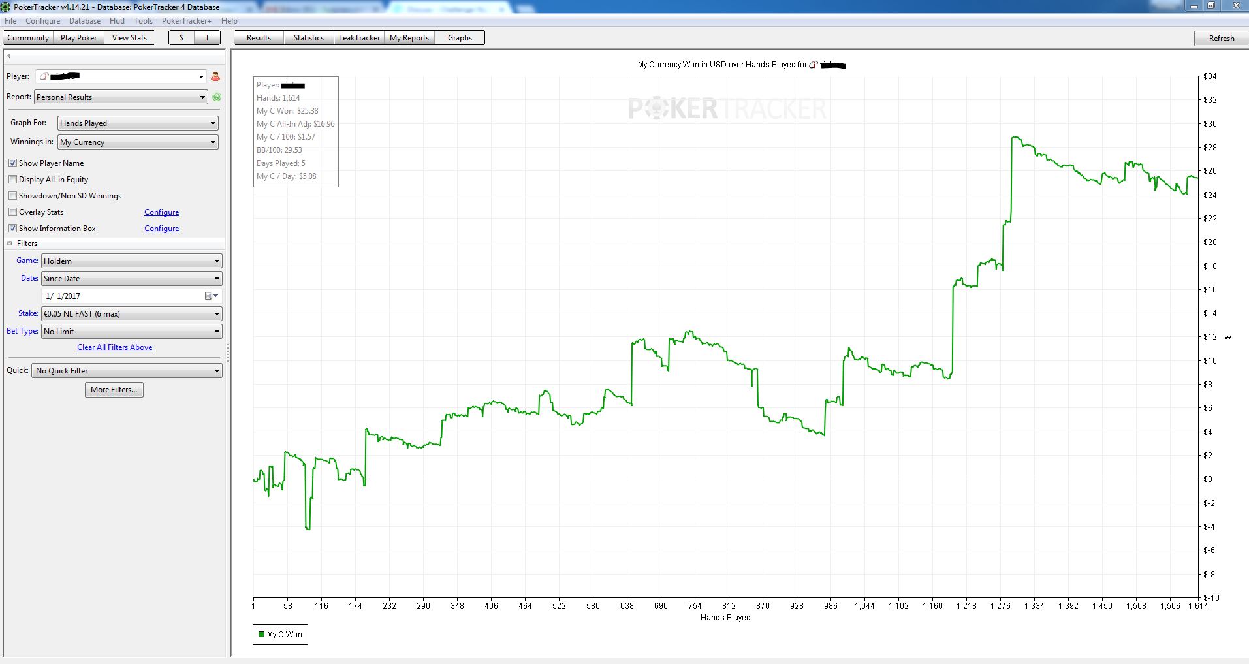Click the Hands Played x-axis label

click(x=725, y=618)
